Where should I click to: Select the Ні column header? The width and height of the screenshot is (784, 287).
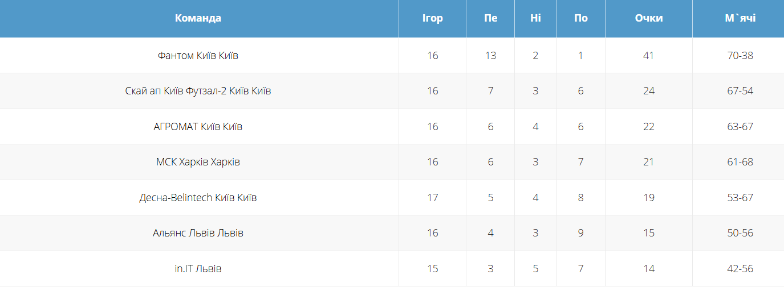[x=535, y=18]
